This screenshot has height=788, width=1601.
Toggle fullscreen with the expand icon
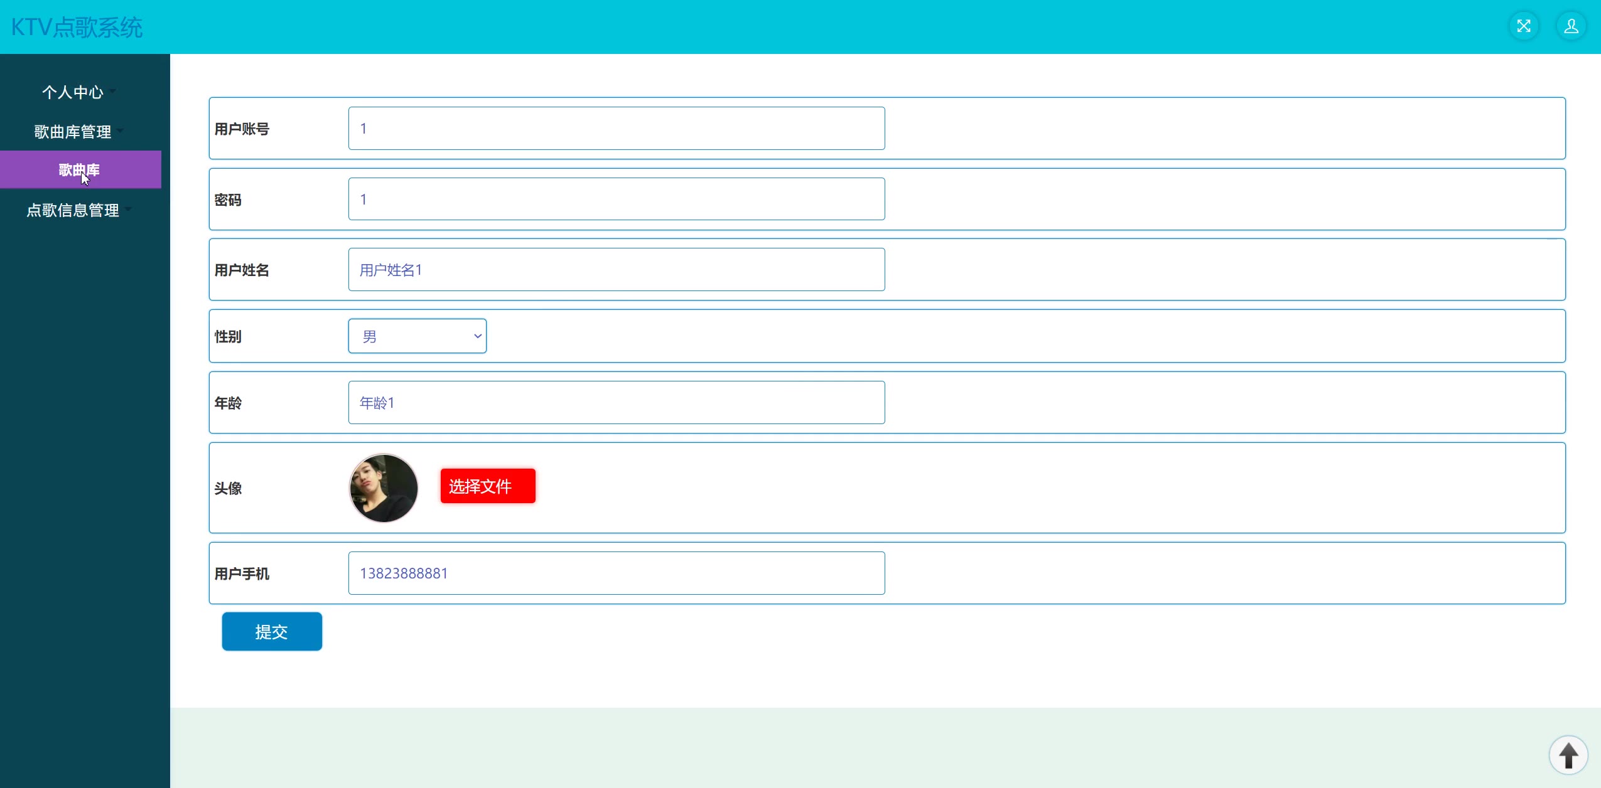[x=1523, y=26]
